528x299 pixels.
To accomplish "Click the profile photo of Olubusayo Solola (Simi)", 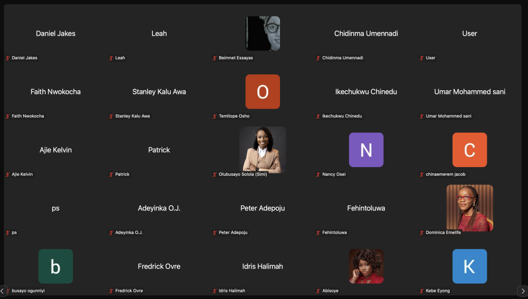I will (x=262, y=149).
